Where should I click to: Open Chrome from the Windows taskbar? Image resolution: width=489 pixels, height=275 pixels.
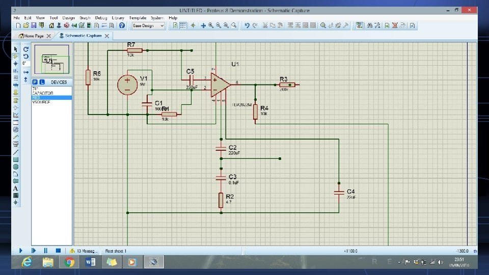coord(69,262)
